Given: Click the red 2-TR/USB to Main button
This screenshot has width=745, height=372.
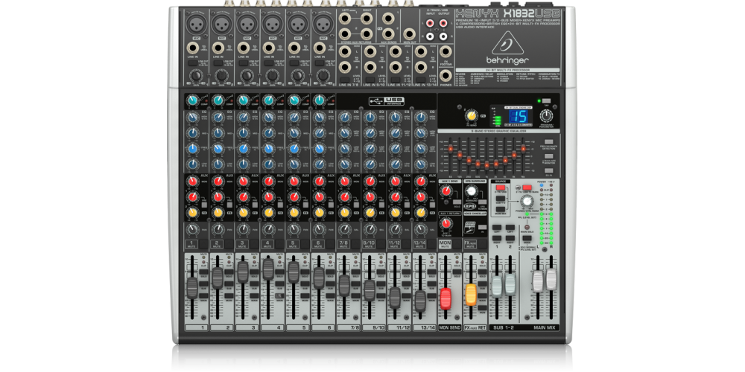Looking at the screenshot, I should (x=527, y=188).
